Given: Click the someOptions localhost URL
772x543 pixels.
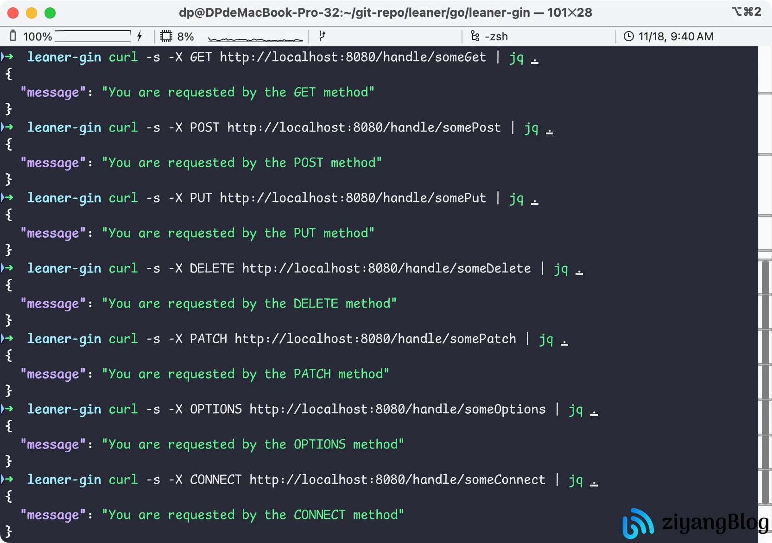Looking at the screenshot, I should click(x=397, y=409).
